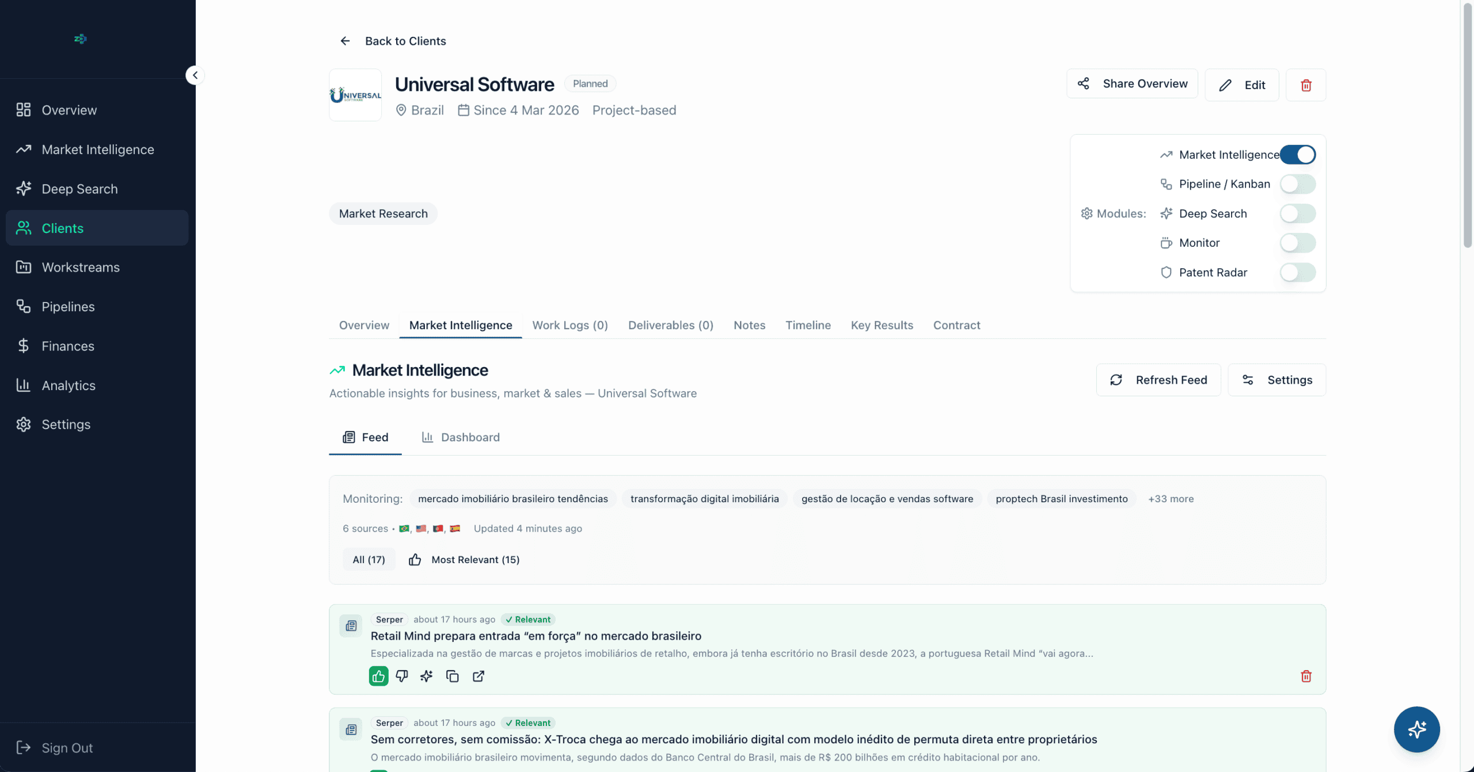
Task: Enable the Pipeline / Kanban module
Action: click(x=1298, y=184)
